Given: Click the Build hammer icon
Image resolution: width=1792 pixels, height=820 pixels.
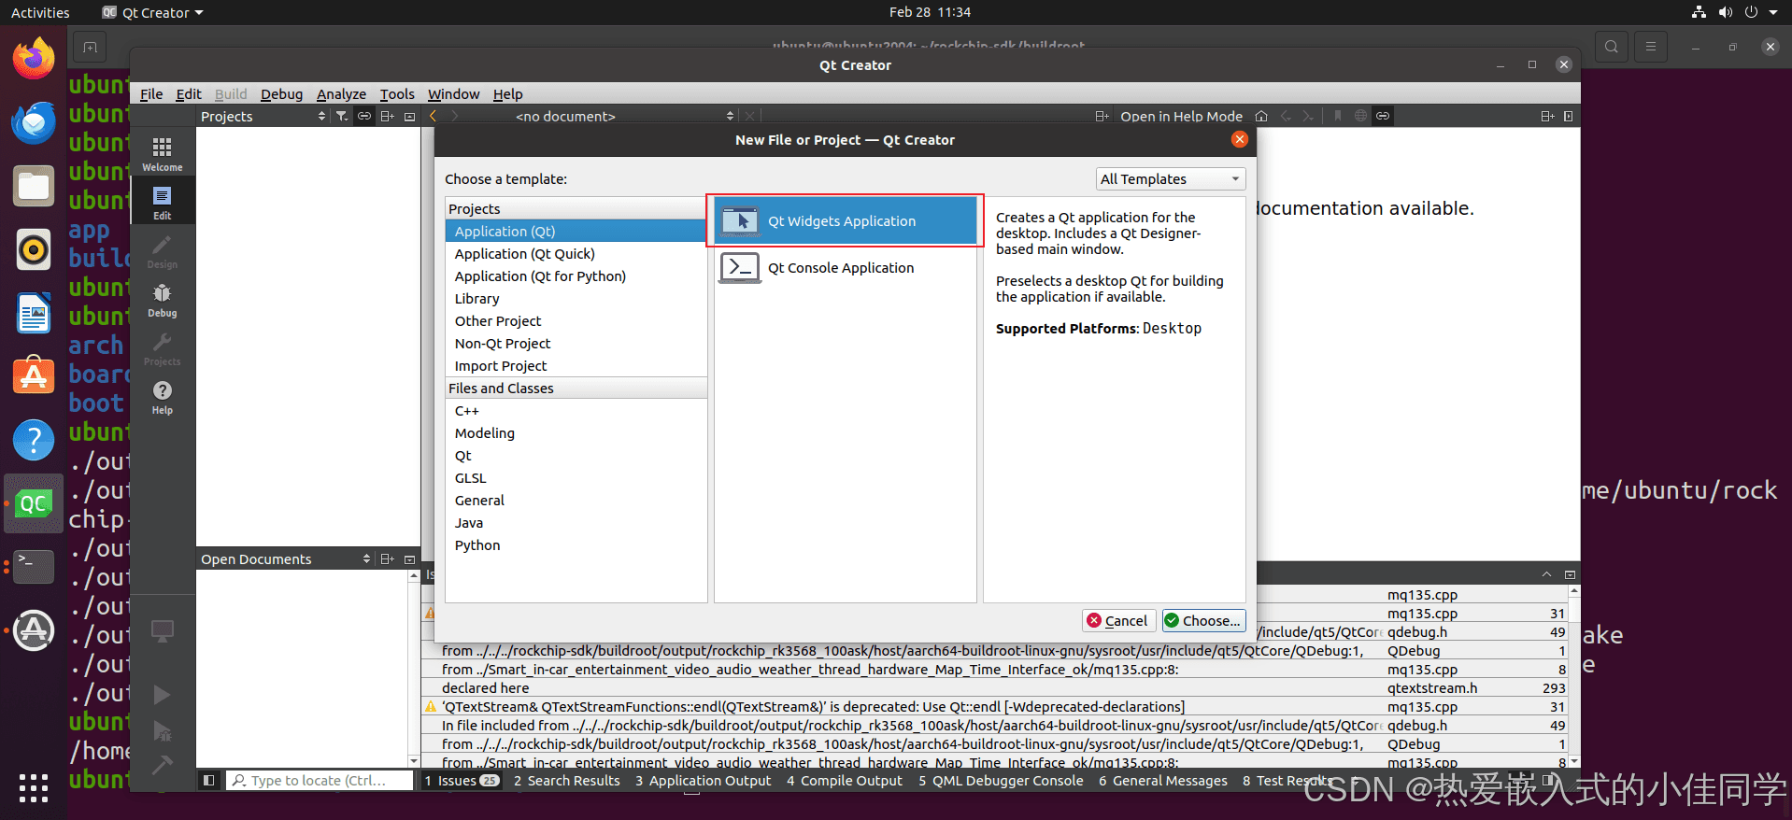Looking at the screenshot, I should pos(163,765).
